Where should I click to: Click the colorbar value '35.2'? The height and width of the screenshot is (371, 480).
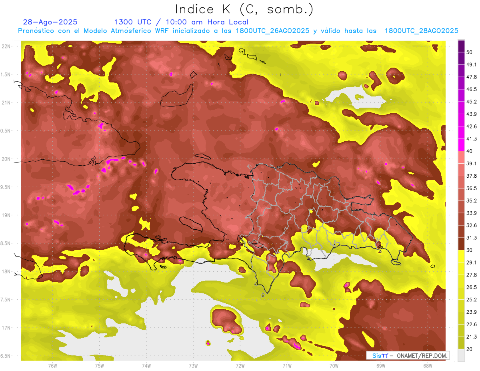[x=472, y=201]
